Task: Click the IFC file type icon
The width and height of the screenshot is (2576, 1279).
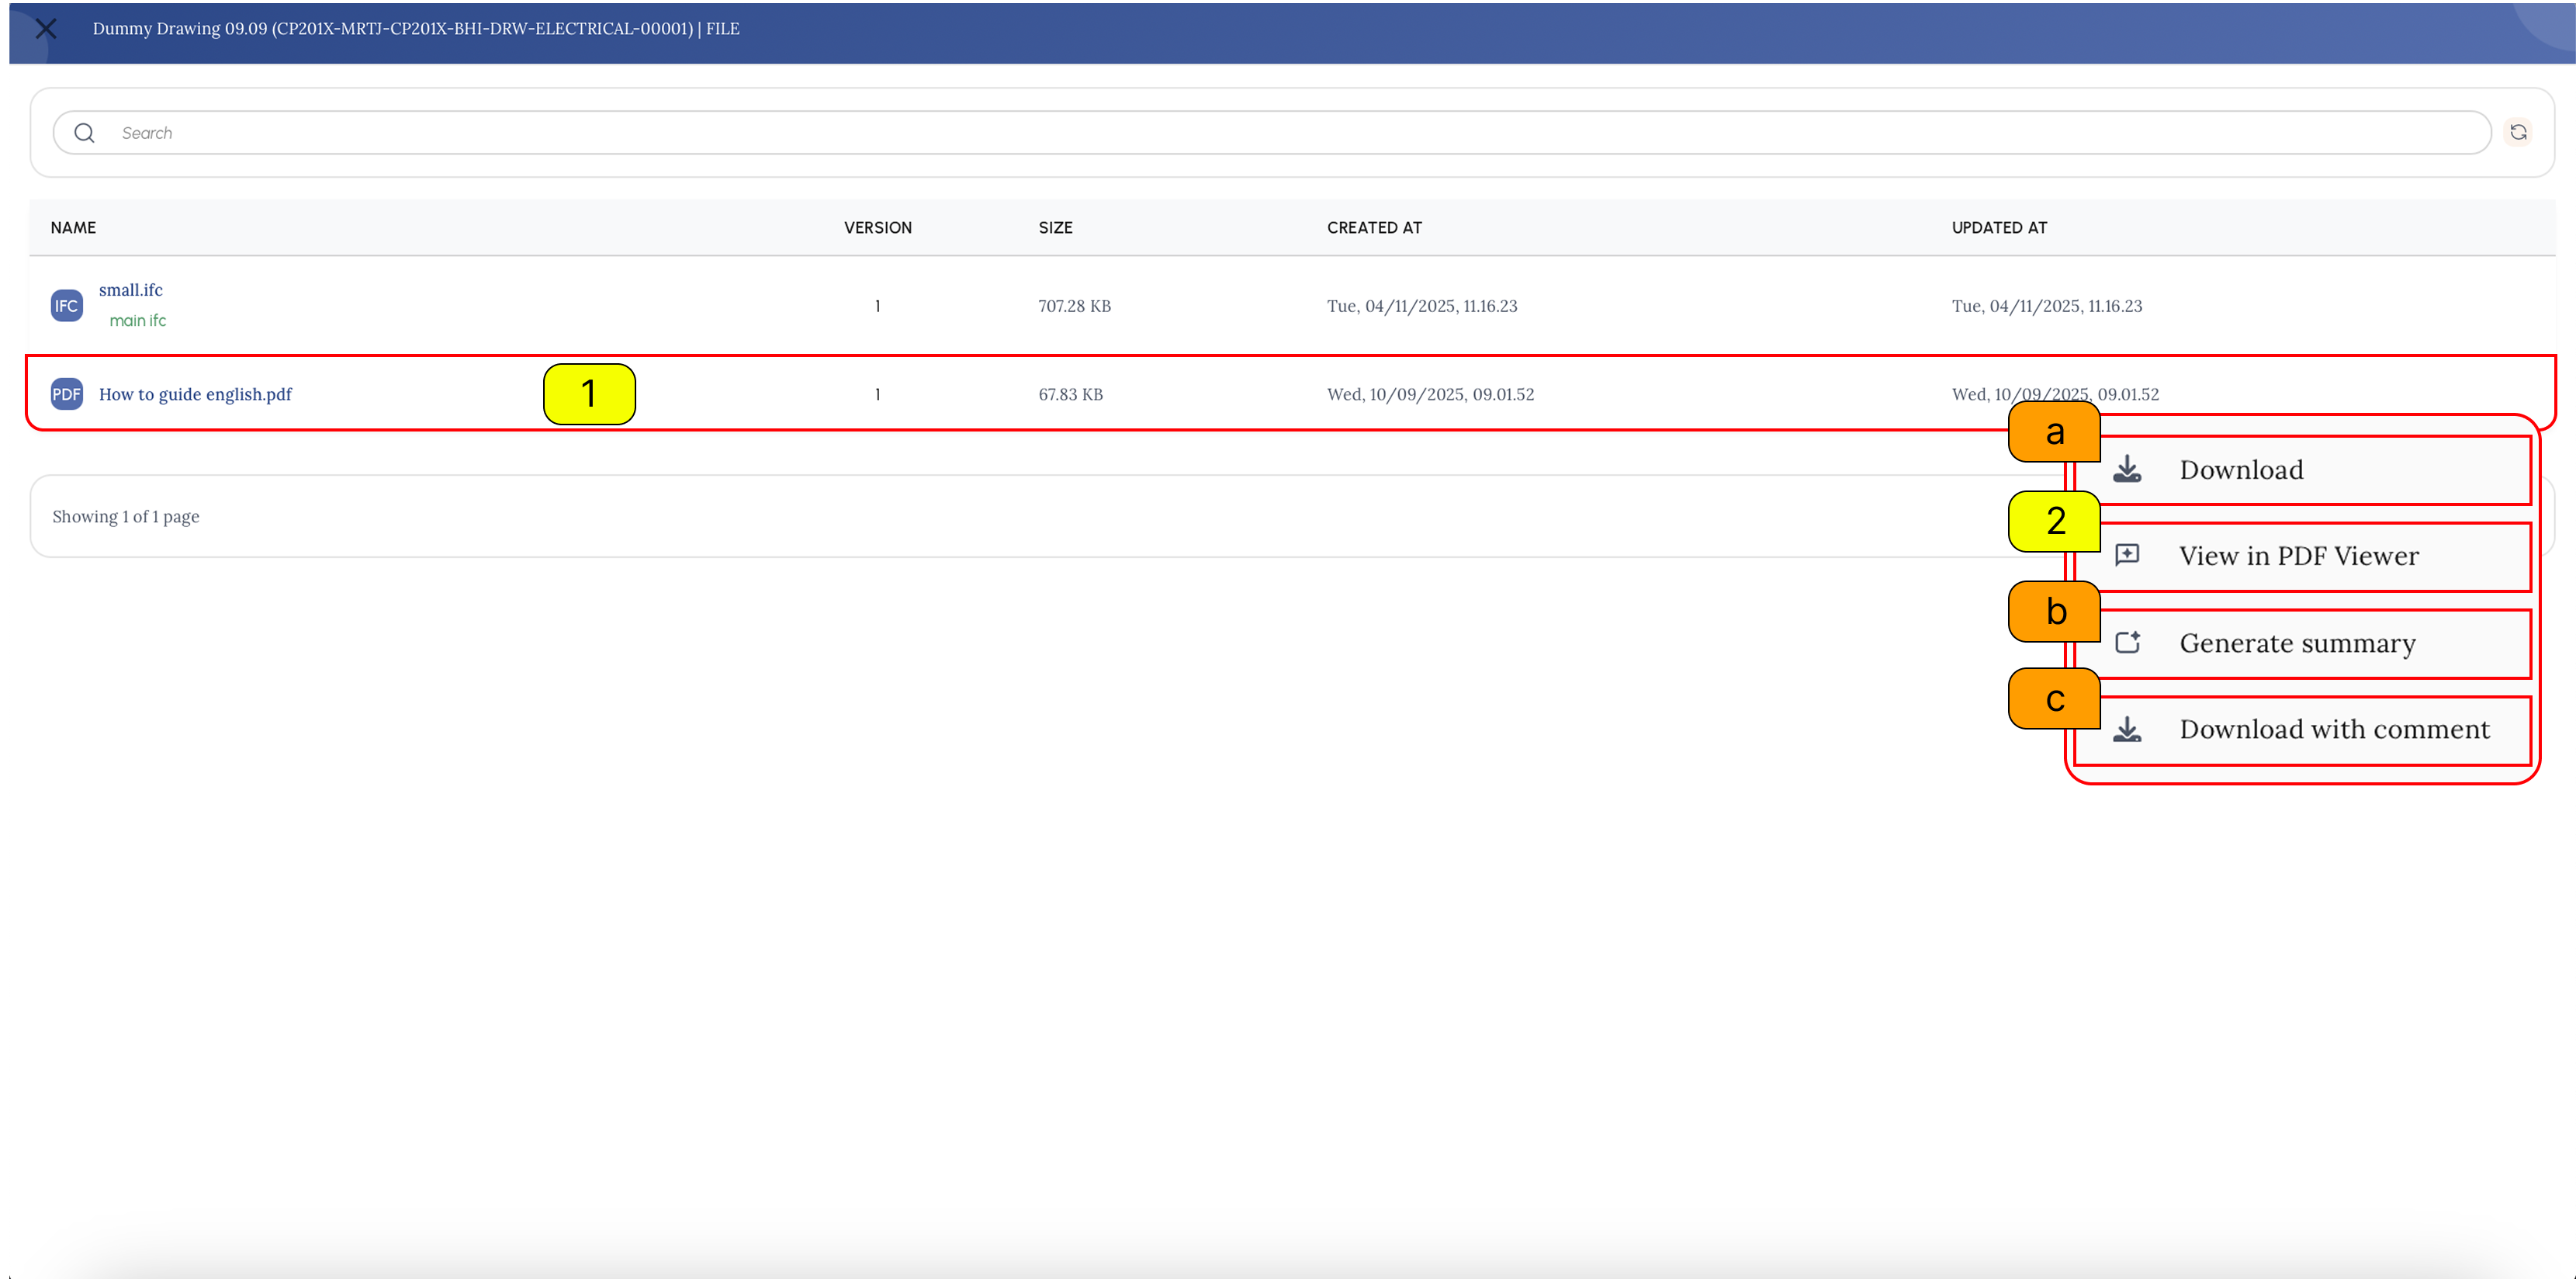Action: tap(67, 306)
